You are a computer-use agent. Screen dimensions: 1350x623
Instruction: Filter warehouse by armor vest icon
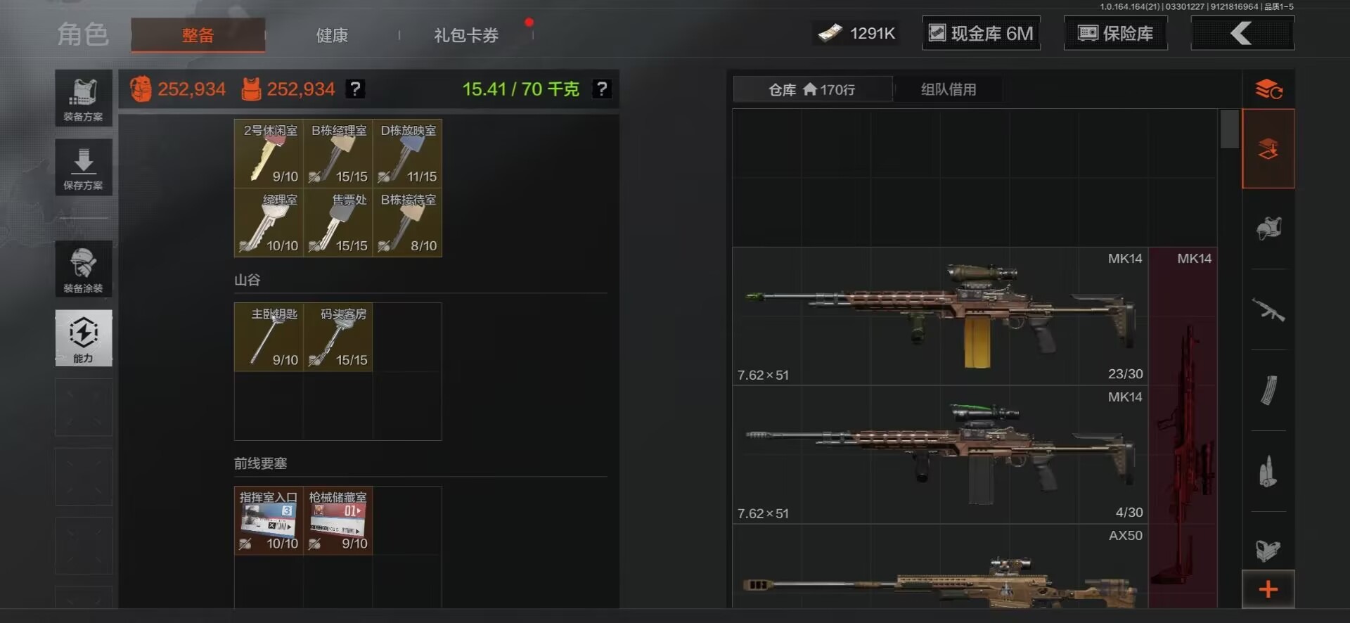pos(1268,229)
